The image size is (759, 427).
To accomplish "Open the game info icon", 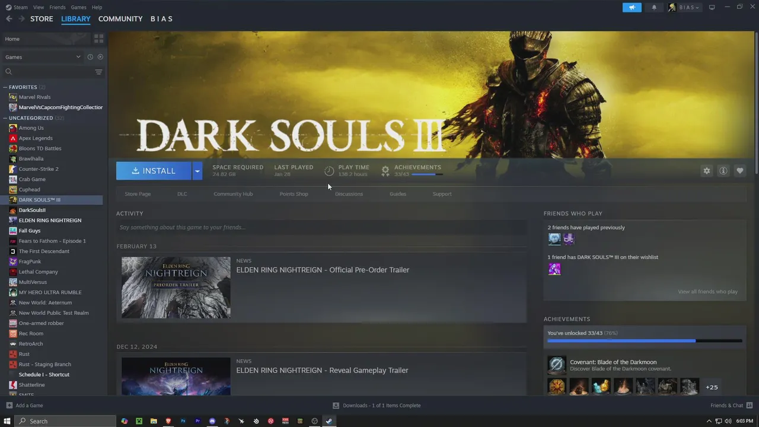I will [x=723, y=171].
